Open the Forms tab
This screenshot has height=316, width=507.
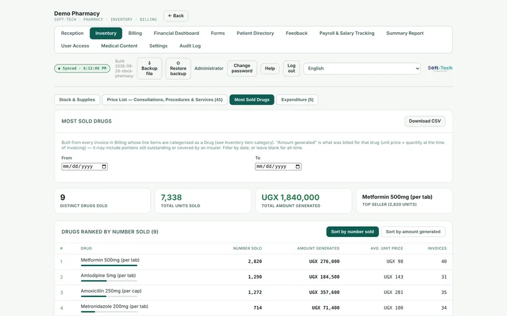(217, 33)
